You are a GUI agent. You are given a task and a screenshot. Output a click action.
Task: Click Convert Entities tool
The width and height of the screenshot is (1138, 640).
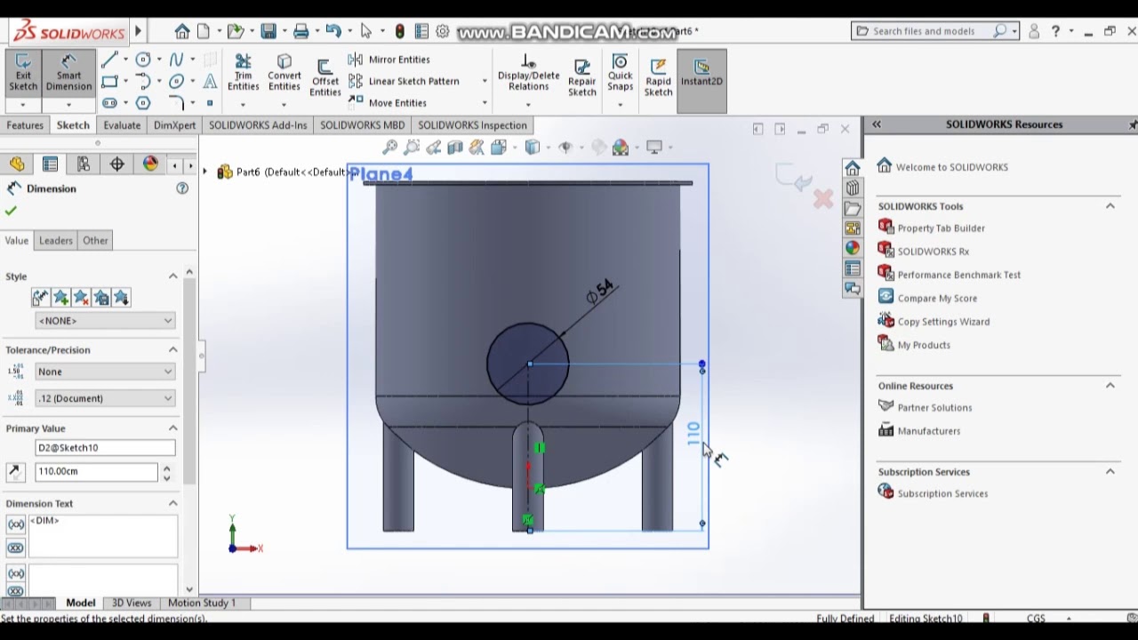coord(284,73)
